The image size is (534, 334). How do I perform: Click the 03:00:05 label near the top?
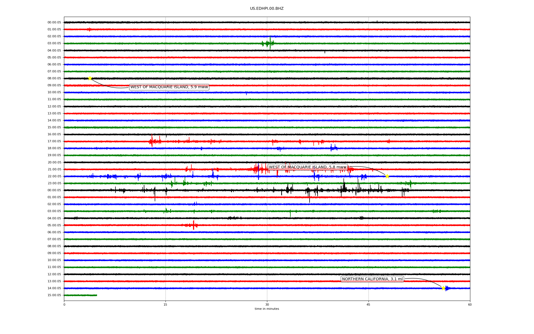click(x=54, y=43)
